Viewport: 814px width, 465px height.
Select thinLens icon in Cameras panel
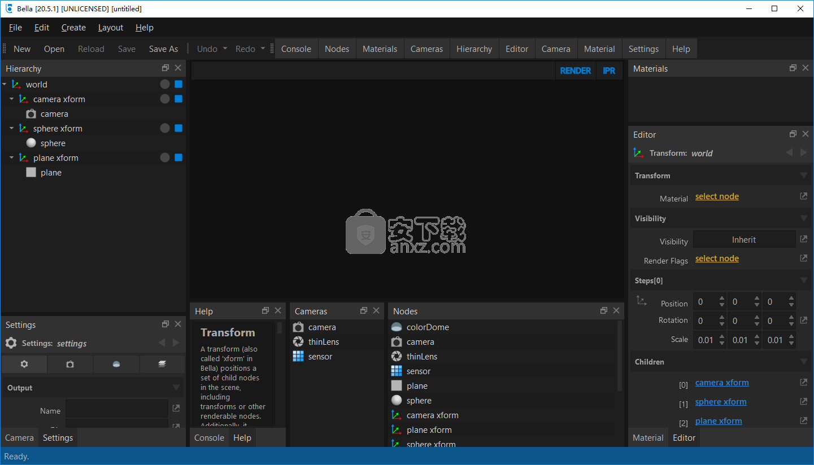(x=298, y=342)
